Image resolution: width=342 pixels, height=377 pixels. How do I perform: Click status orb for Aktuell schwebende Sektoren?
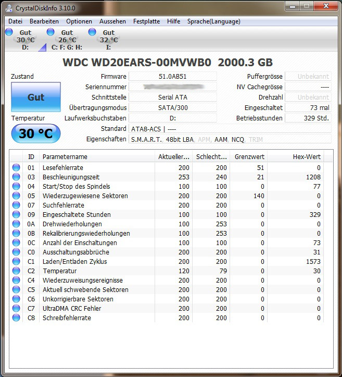pyautogui.click(x=16, y=289)
